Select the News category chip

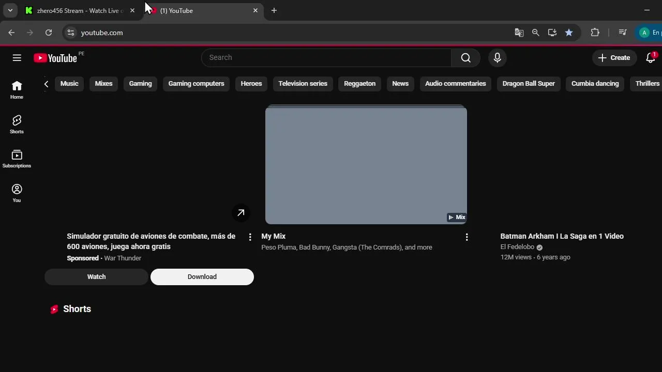400,84
